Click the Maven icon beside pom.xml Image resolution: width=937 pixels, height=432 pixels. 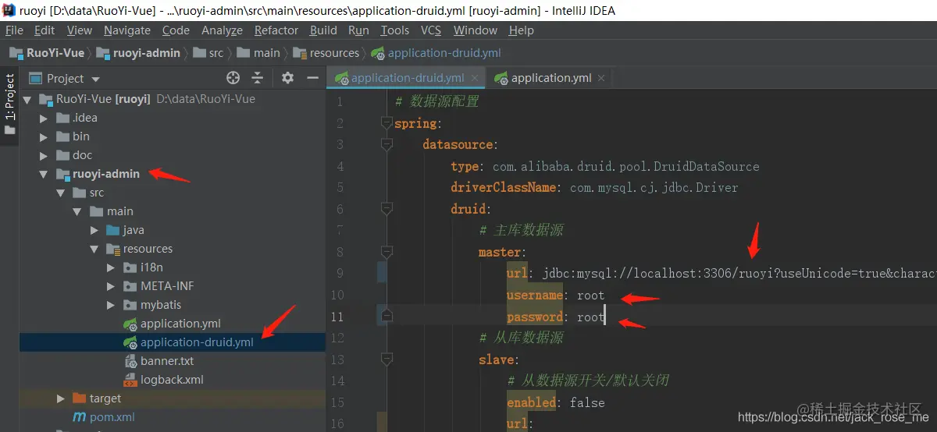click(x=79, y=417)
